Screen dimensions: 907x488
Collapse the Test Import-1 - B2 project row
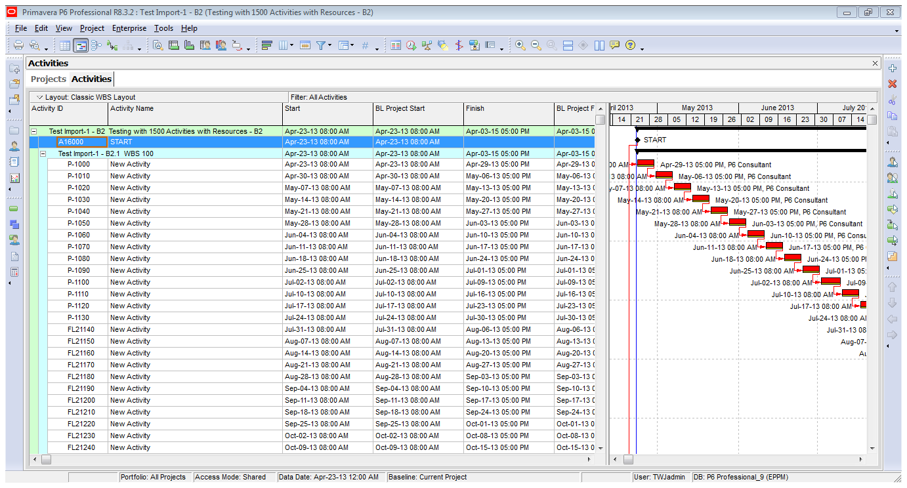[34, 131]
